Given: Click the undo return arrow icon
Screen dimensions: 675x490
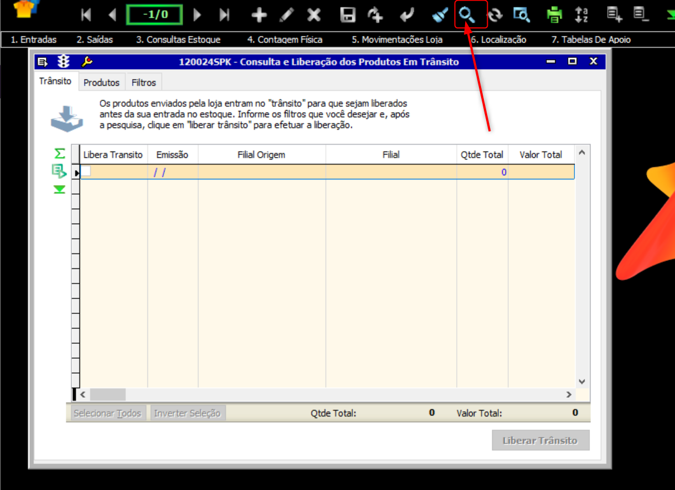Looking at the screenshot, I should click(x=407, y=15).
